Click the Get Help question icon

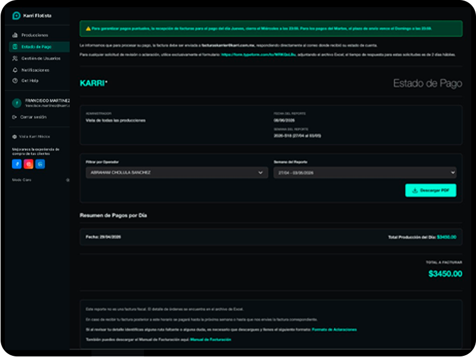[x=15, y=81]
